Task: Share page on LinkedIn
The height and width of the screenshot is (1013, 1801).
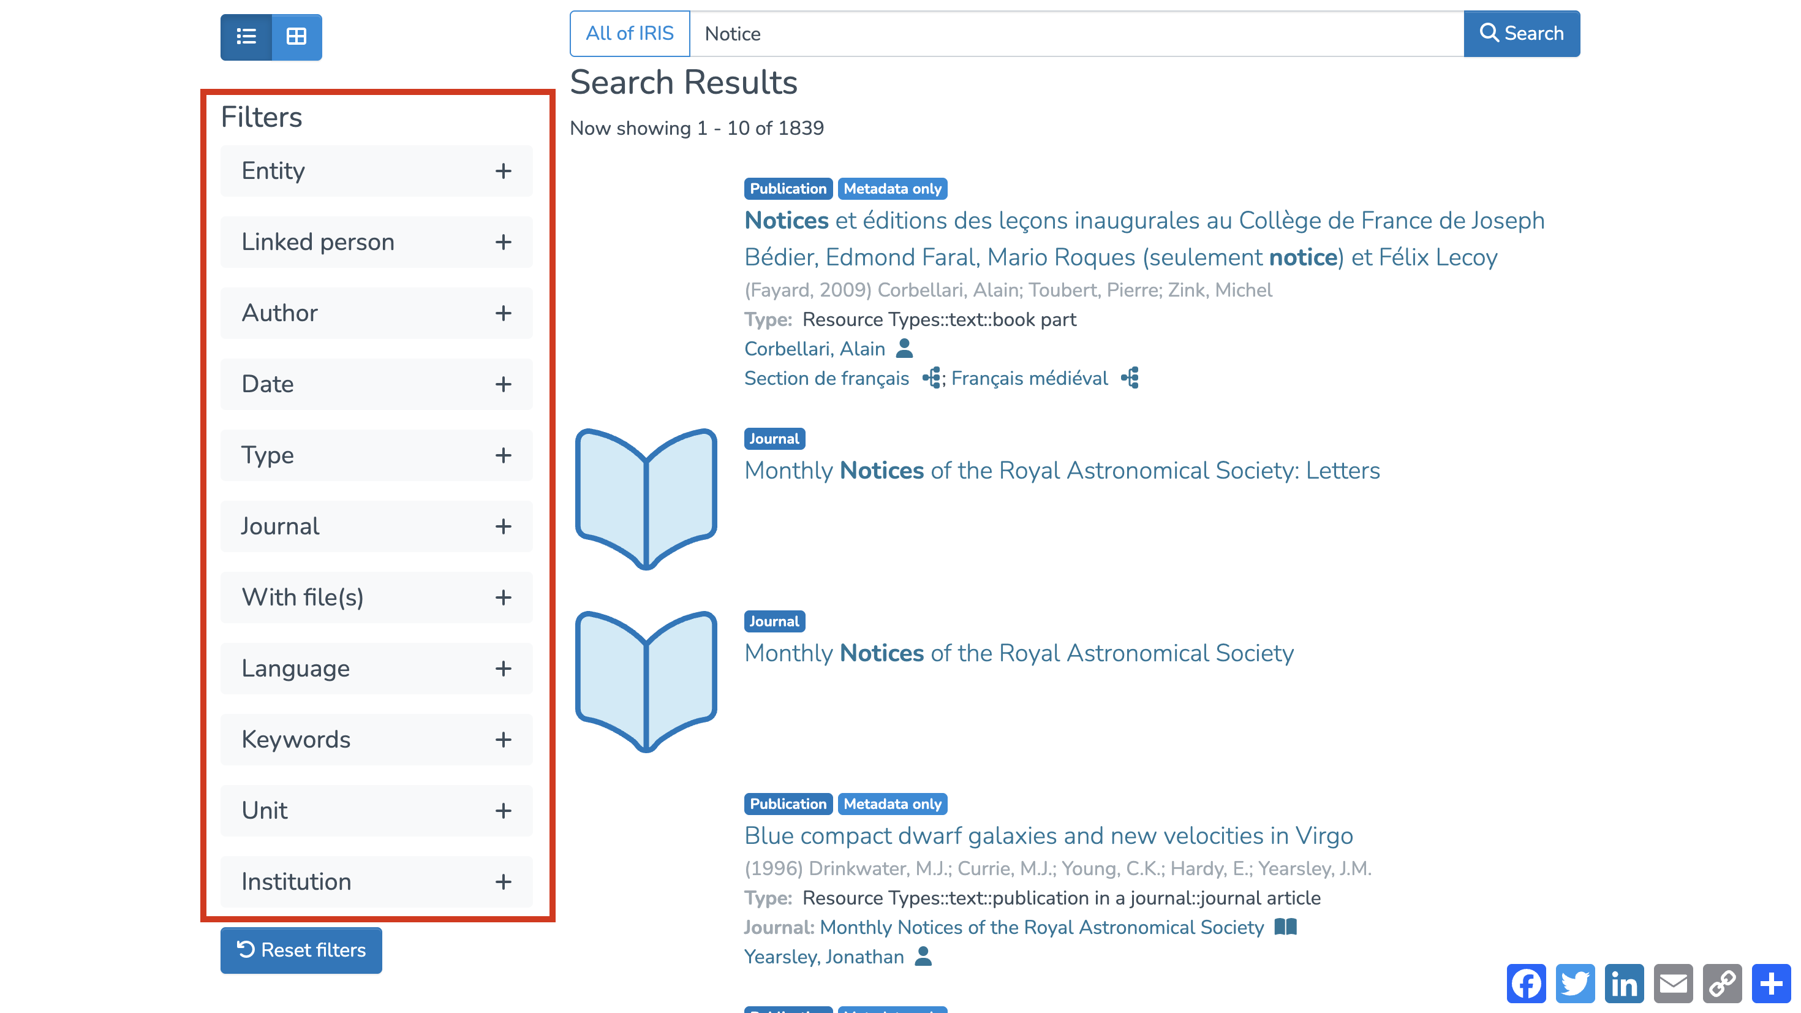Action: [x=1624, y=984]
